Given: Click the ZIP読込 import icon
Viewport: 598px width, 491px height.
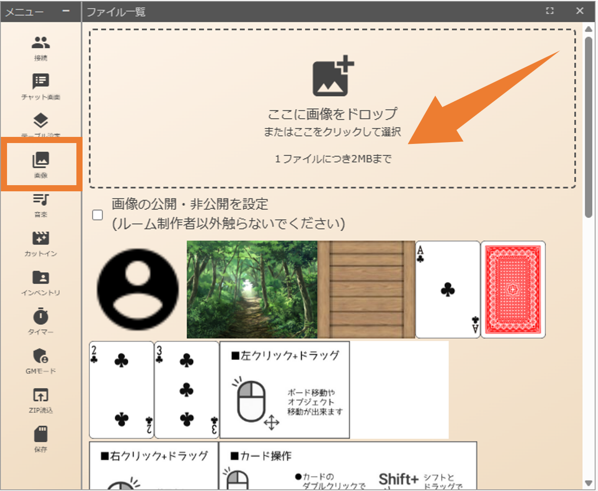Looking at the screenshot, I should click(40, 395).
